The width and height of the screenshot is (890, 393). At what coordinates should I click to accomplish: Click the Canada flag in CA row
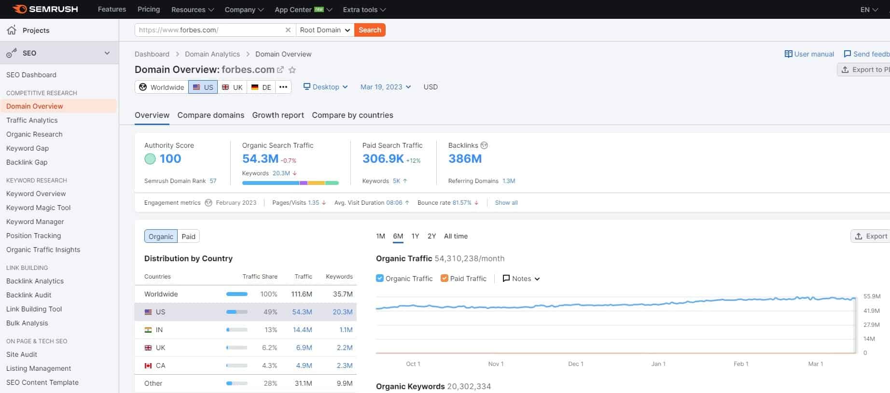pos(148,365)
